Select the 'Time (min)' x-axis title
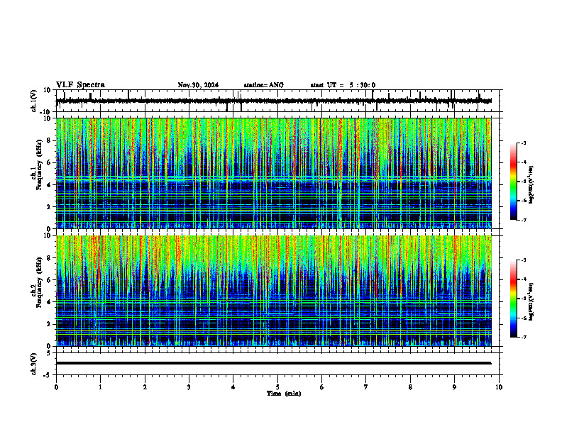The width and height of the screenshot is (562, 434). tap(284, 394)
